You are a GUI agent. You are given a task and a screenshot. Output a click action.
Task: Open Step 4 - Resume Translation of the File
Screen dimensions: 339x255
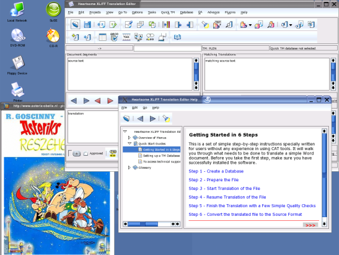tap(227, 197)
